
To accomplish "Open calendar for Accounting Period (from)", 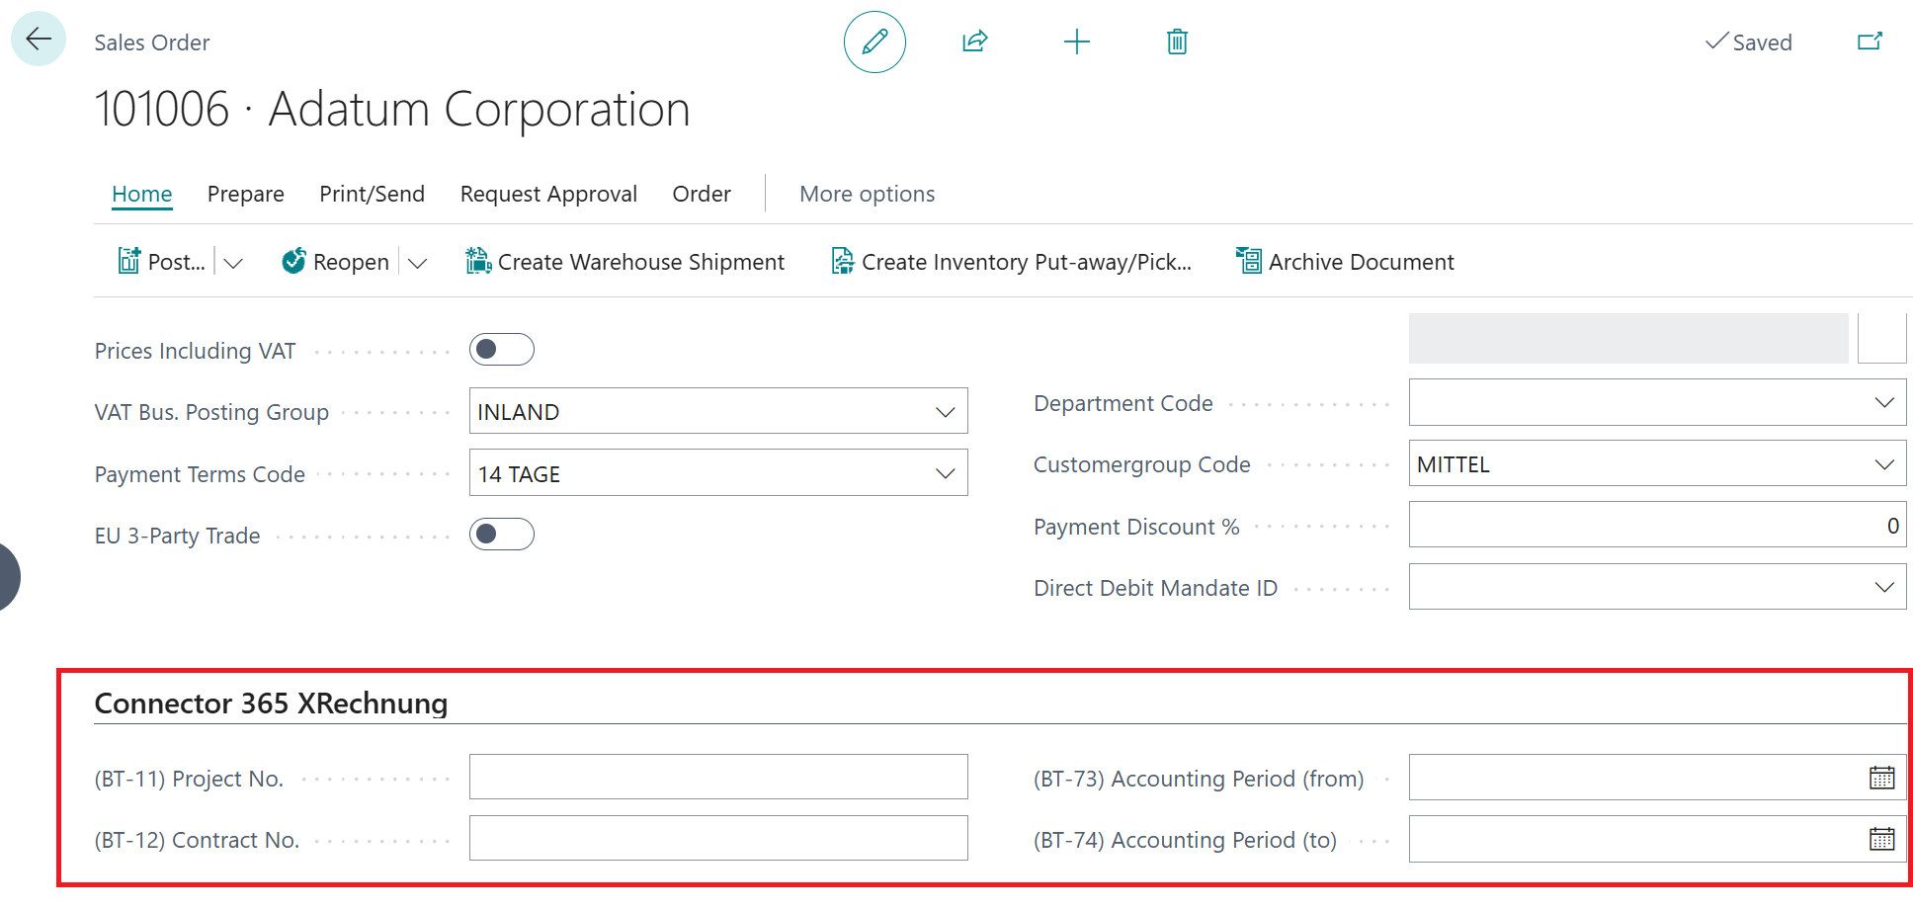I will click(x=1881, y=779).
